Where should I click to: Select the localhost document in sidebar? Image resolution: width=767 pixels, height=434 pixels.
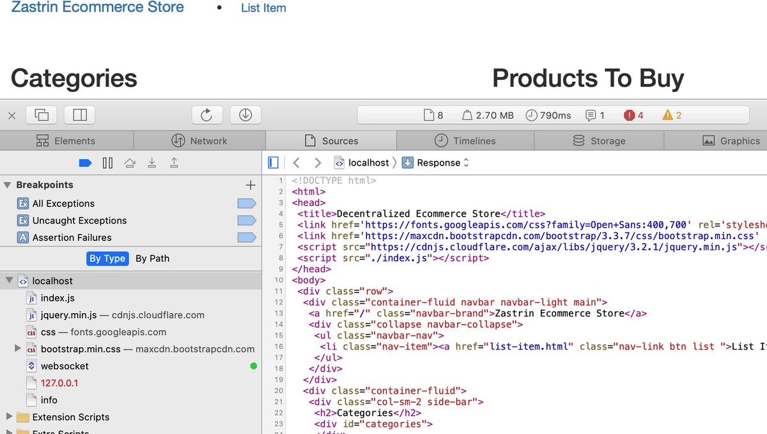(x=130, y=281)
